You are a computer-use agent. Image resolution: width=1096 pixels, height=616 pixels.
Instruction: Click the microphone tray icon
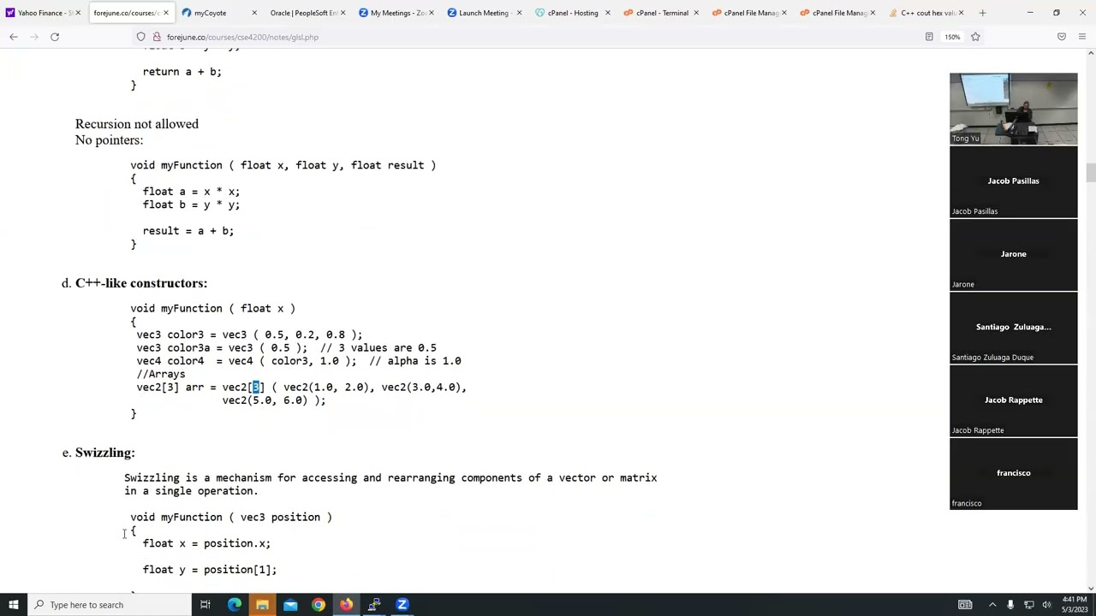pyautogui.click(x=1010, y=605)
